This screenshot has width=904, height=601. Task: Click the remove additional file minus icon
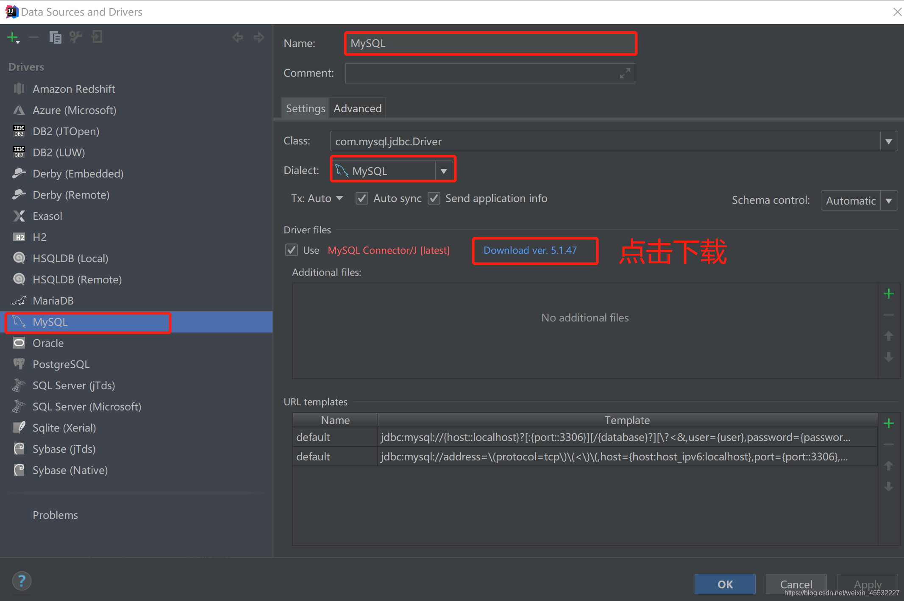pyautogui.click(x=889, y=315)
